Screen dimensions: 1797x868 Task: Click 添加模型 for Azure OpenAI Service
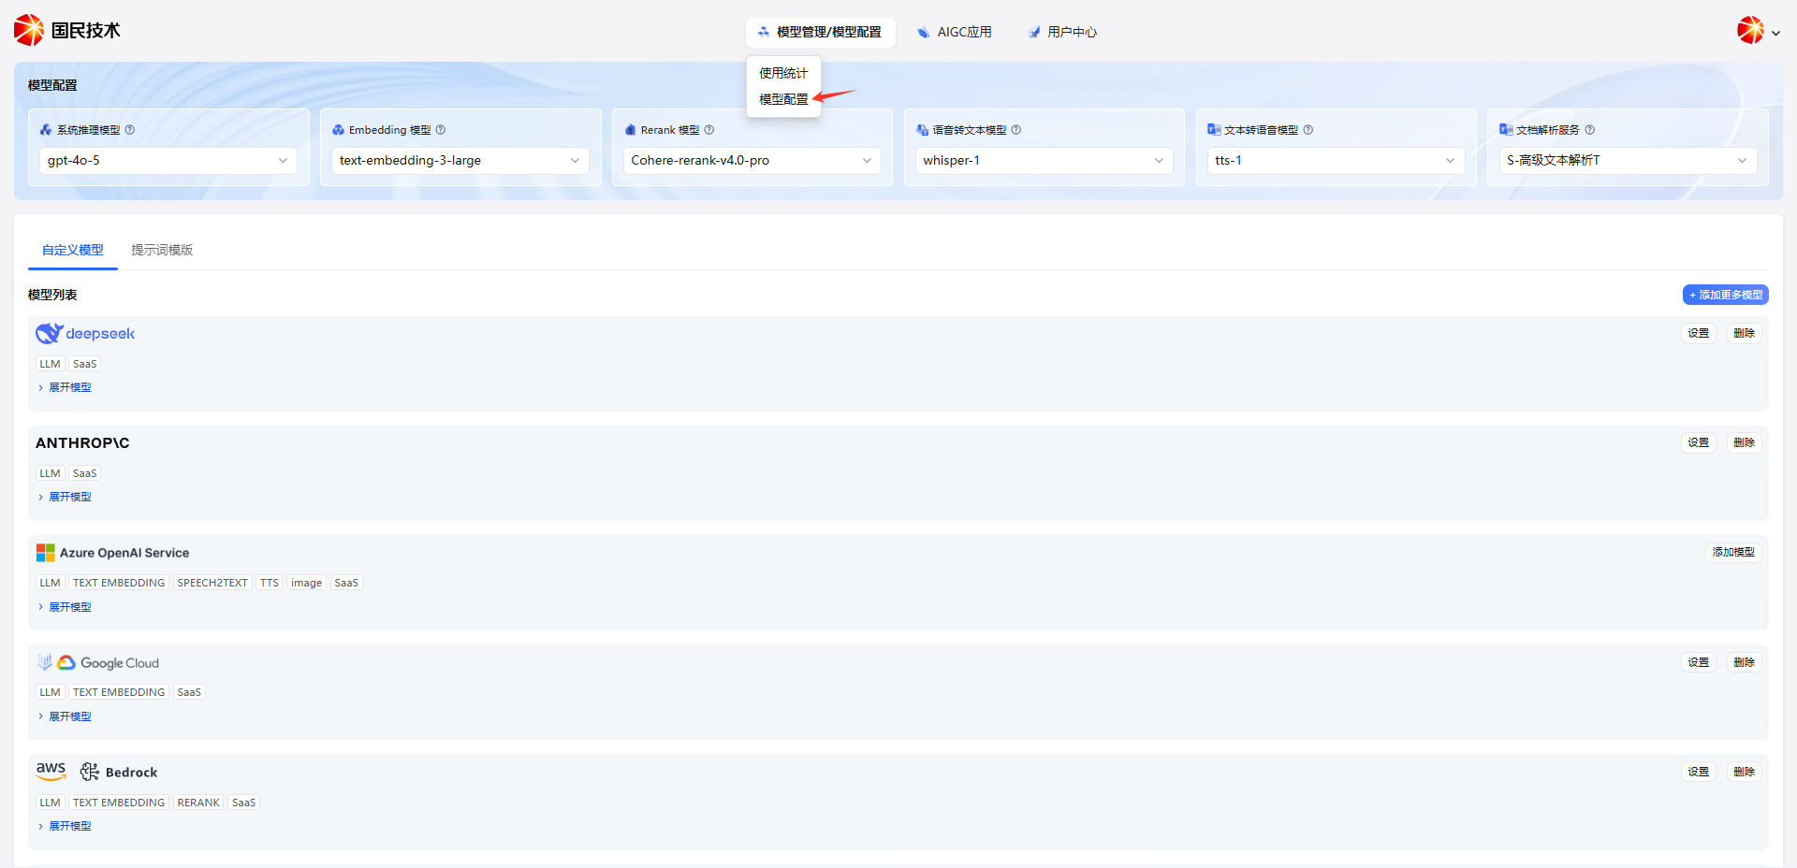[1734, 553]
